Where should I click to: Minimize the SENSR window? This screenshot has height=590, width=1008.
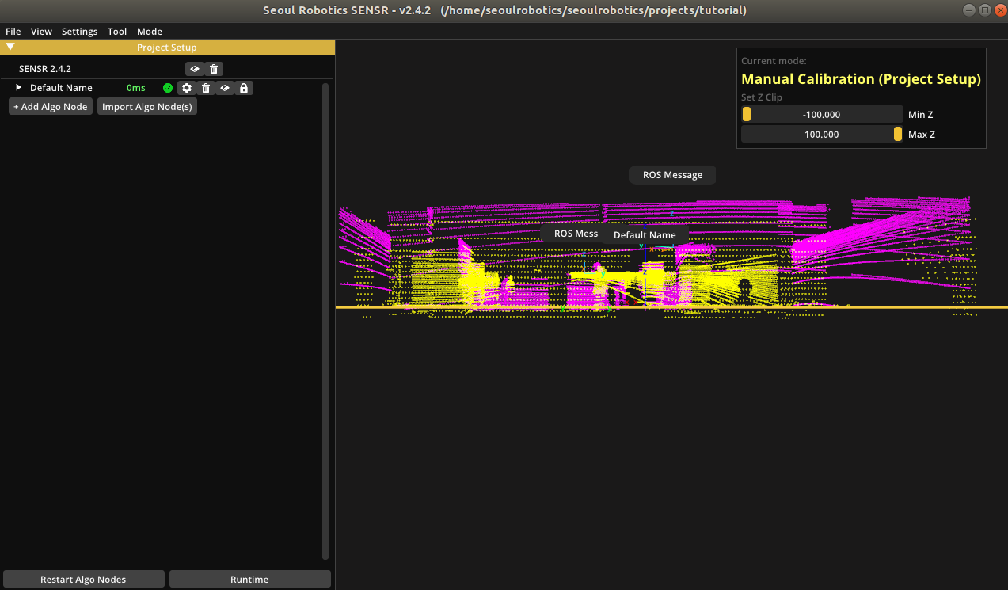[x=970, y=10]
